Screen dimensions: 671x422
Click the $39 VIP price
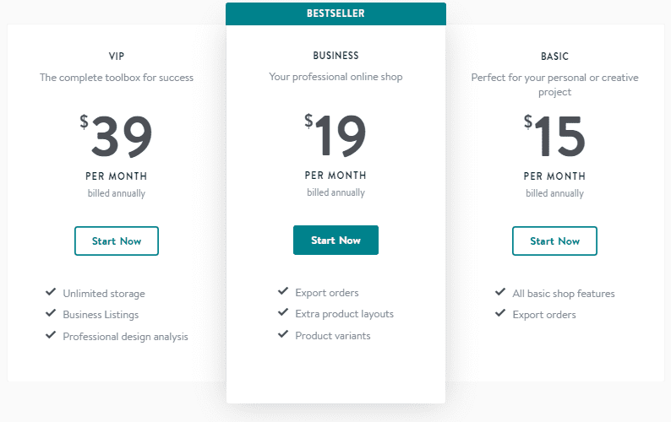[116, 136]
